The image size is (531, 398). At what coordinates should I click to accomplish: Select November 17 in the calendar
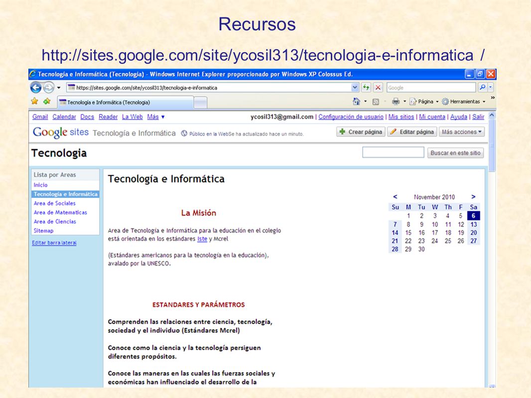(435, 233)
